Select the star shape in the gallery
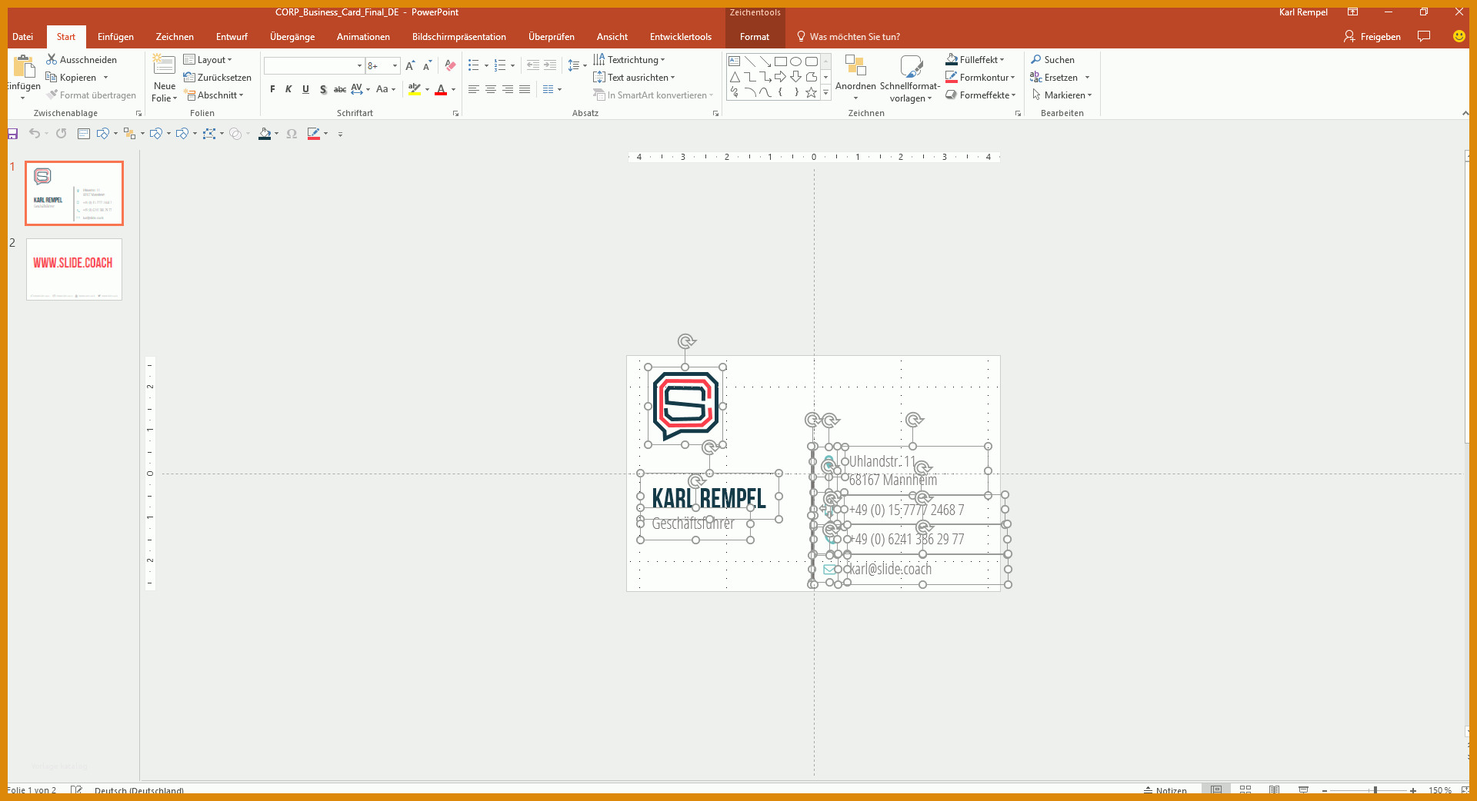Viewport: 1477px width, 801px height. tap(811, 92)
